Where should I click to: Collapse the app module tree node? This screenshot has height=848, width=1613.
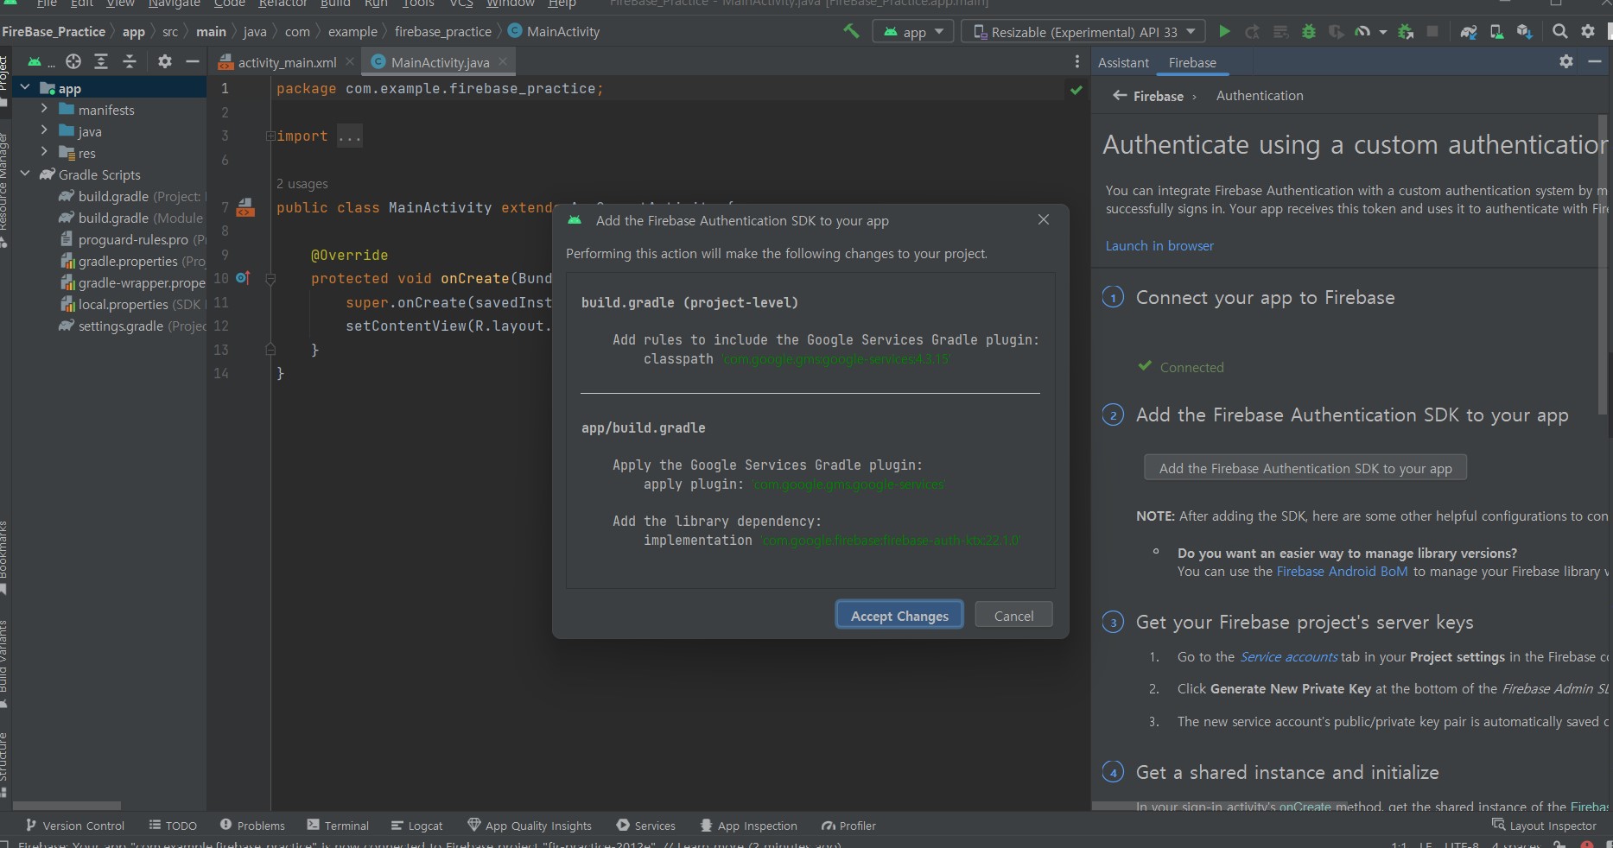(25, 88)
